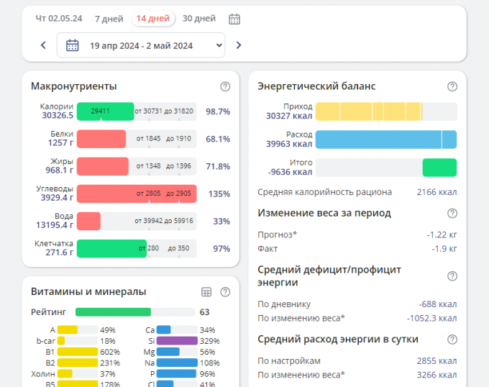Click the purple Si mineral bar

176,341
